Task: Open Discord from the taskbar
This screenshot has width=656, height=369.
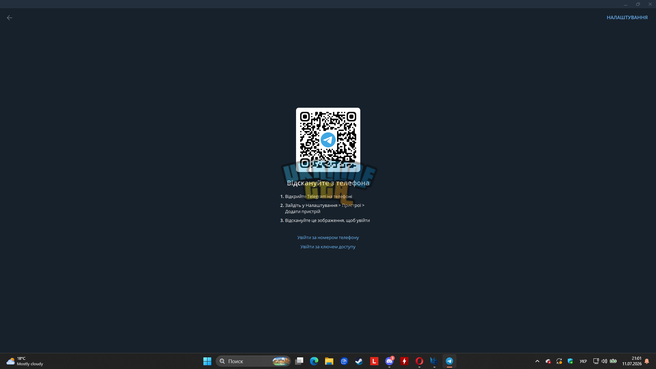Action: pos(389,361)
